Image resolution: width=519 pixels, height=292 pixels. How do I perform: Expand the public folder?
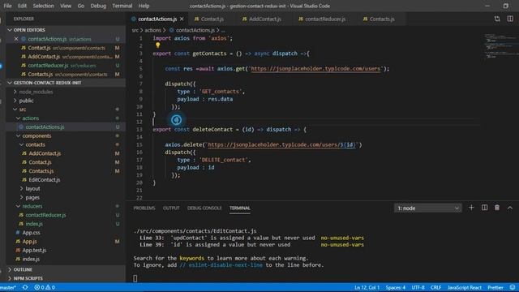(26, 101)
